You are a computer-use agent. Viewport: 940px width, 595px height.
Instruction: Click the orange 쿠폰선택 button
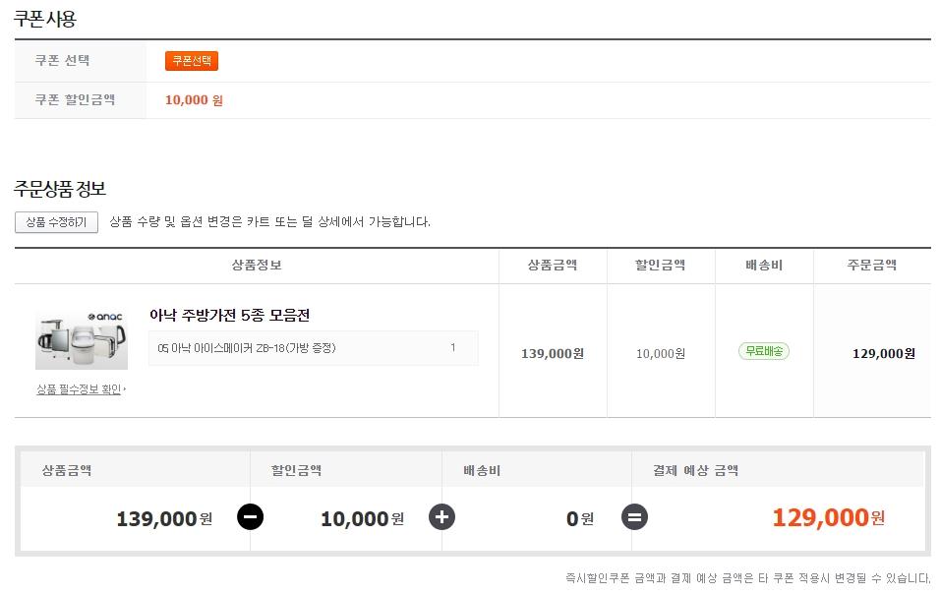coord(191,61)
